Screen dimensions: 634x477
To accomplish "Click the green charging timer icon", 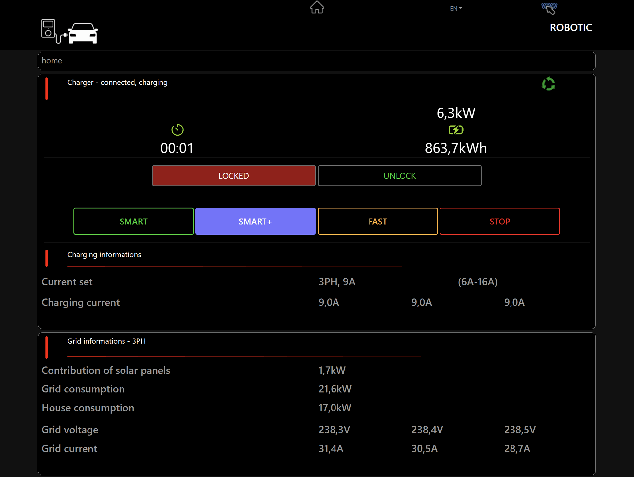I will (177, 130).
